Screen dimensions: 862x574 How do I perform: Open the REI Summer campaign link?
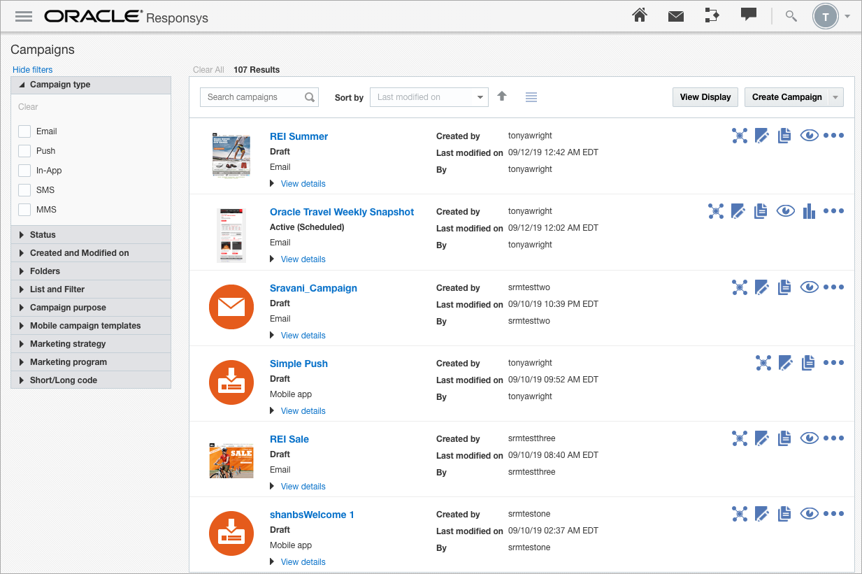click(x=299, y=136)
